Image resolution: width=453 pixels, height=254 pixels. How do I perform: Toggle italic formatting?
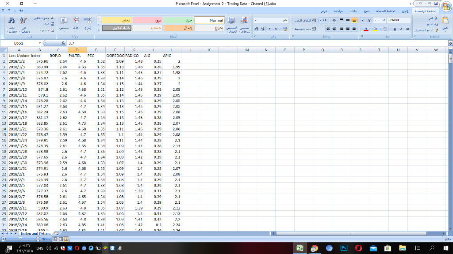401,29
